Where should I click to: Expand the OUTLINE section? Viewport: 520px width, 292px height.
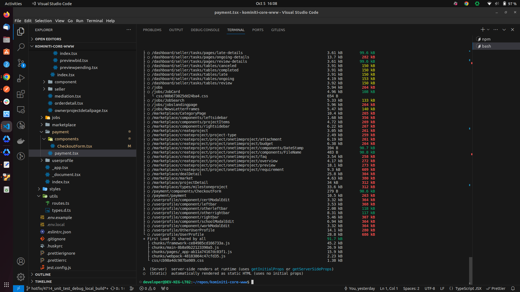click(x=43, y=274)
